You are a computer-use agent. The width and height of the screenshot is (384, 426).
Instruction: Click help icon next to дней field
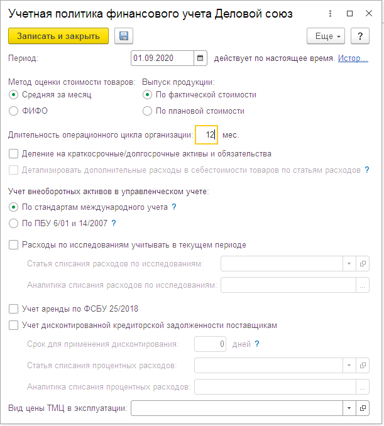(x=256, y=344)
